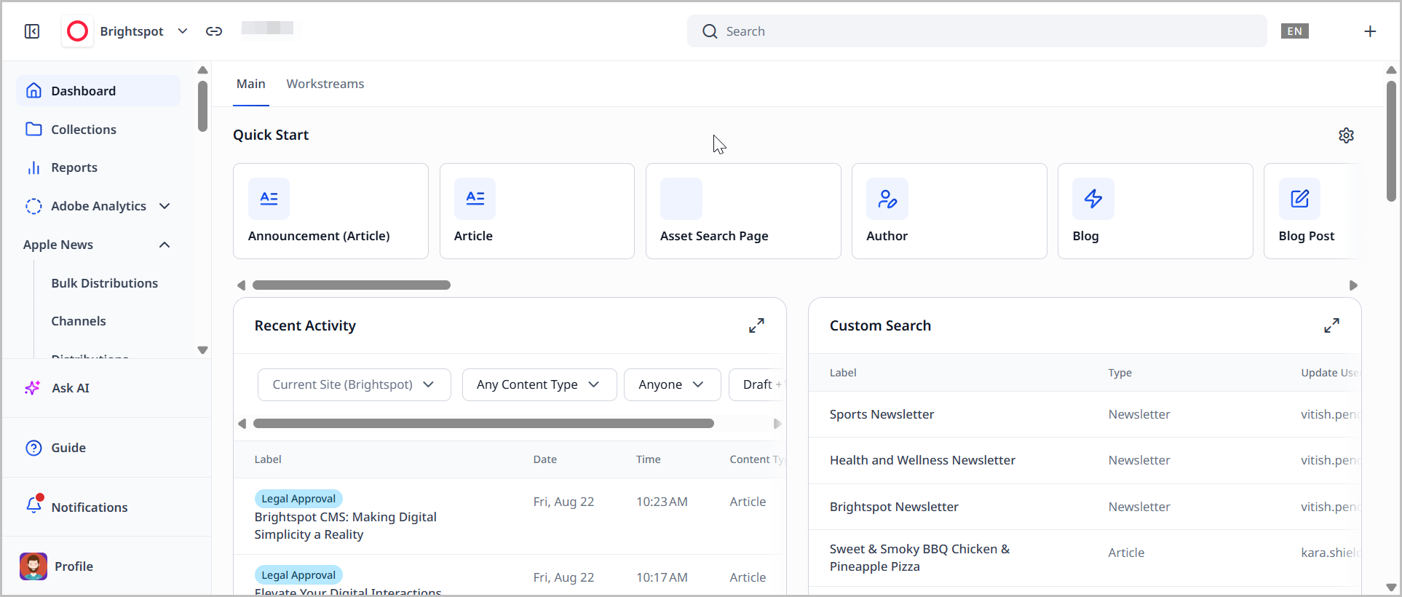Click the Type column header in Custom Search

tap(1120, 373)
